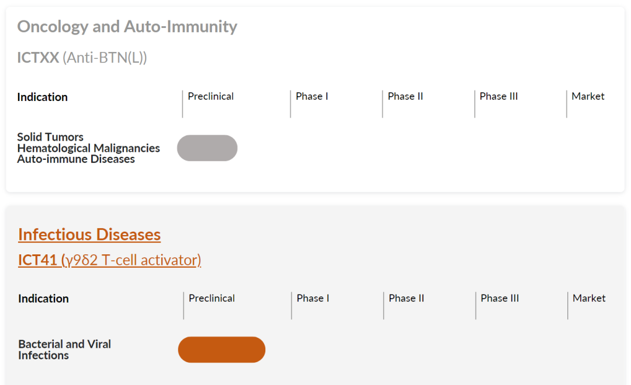Select Hematological Malignancies indication text
The height and width of the screenshot is (385, 631).
point(89,148)
